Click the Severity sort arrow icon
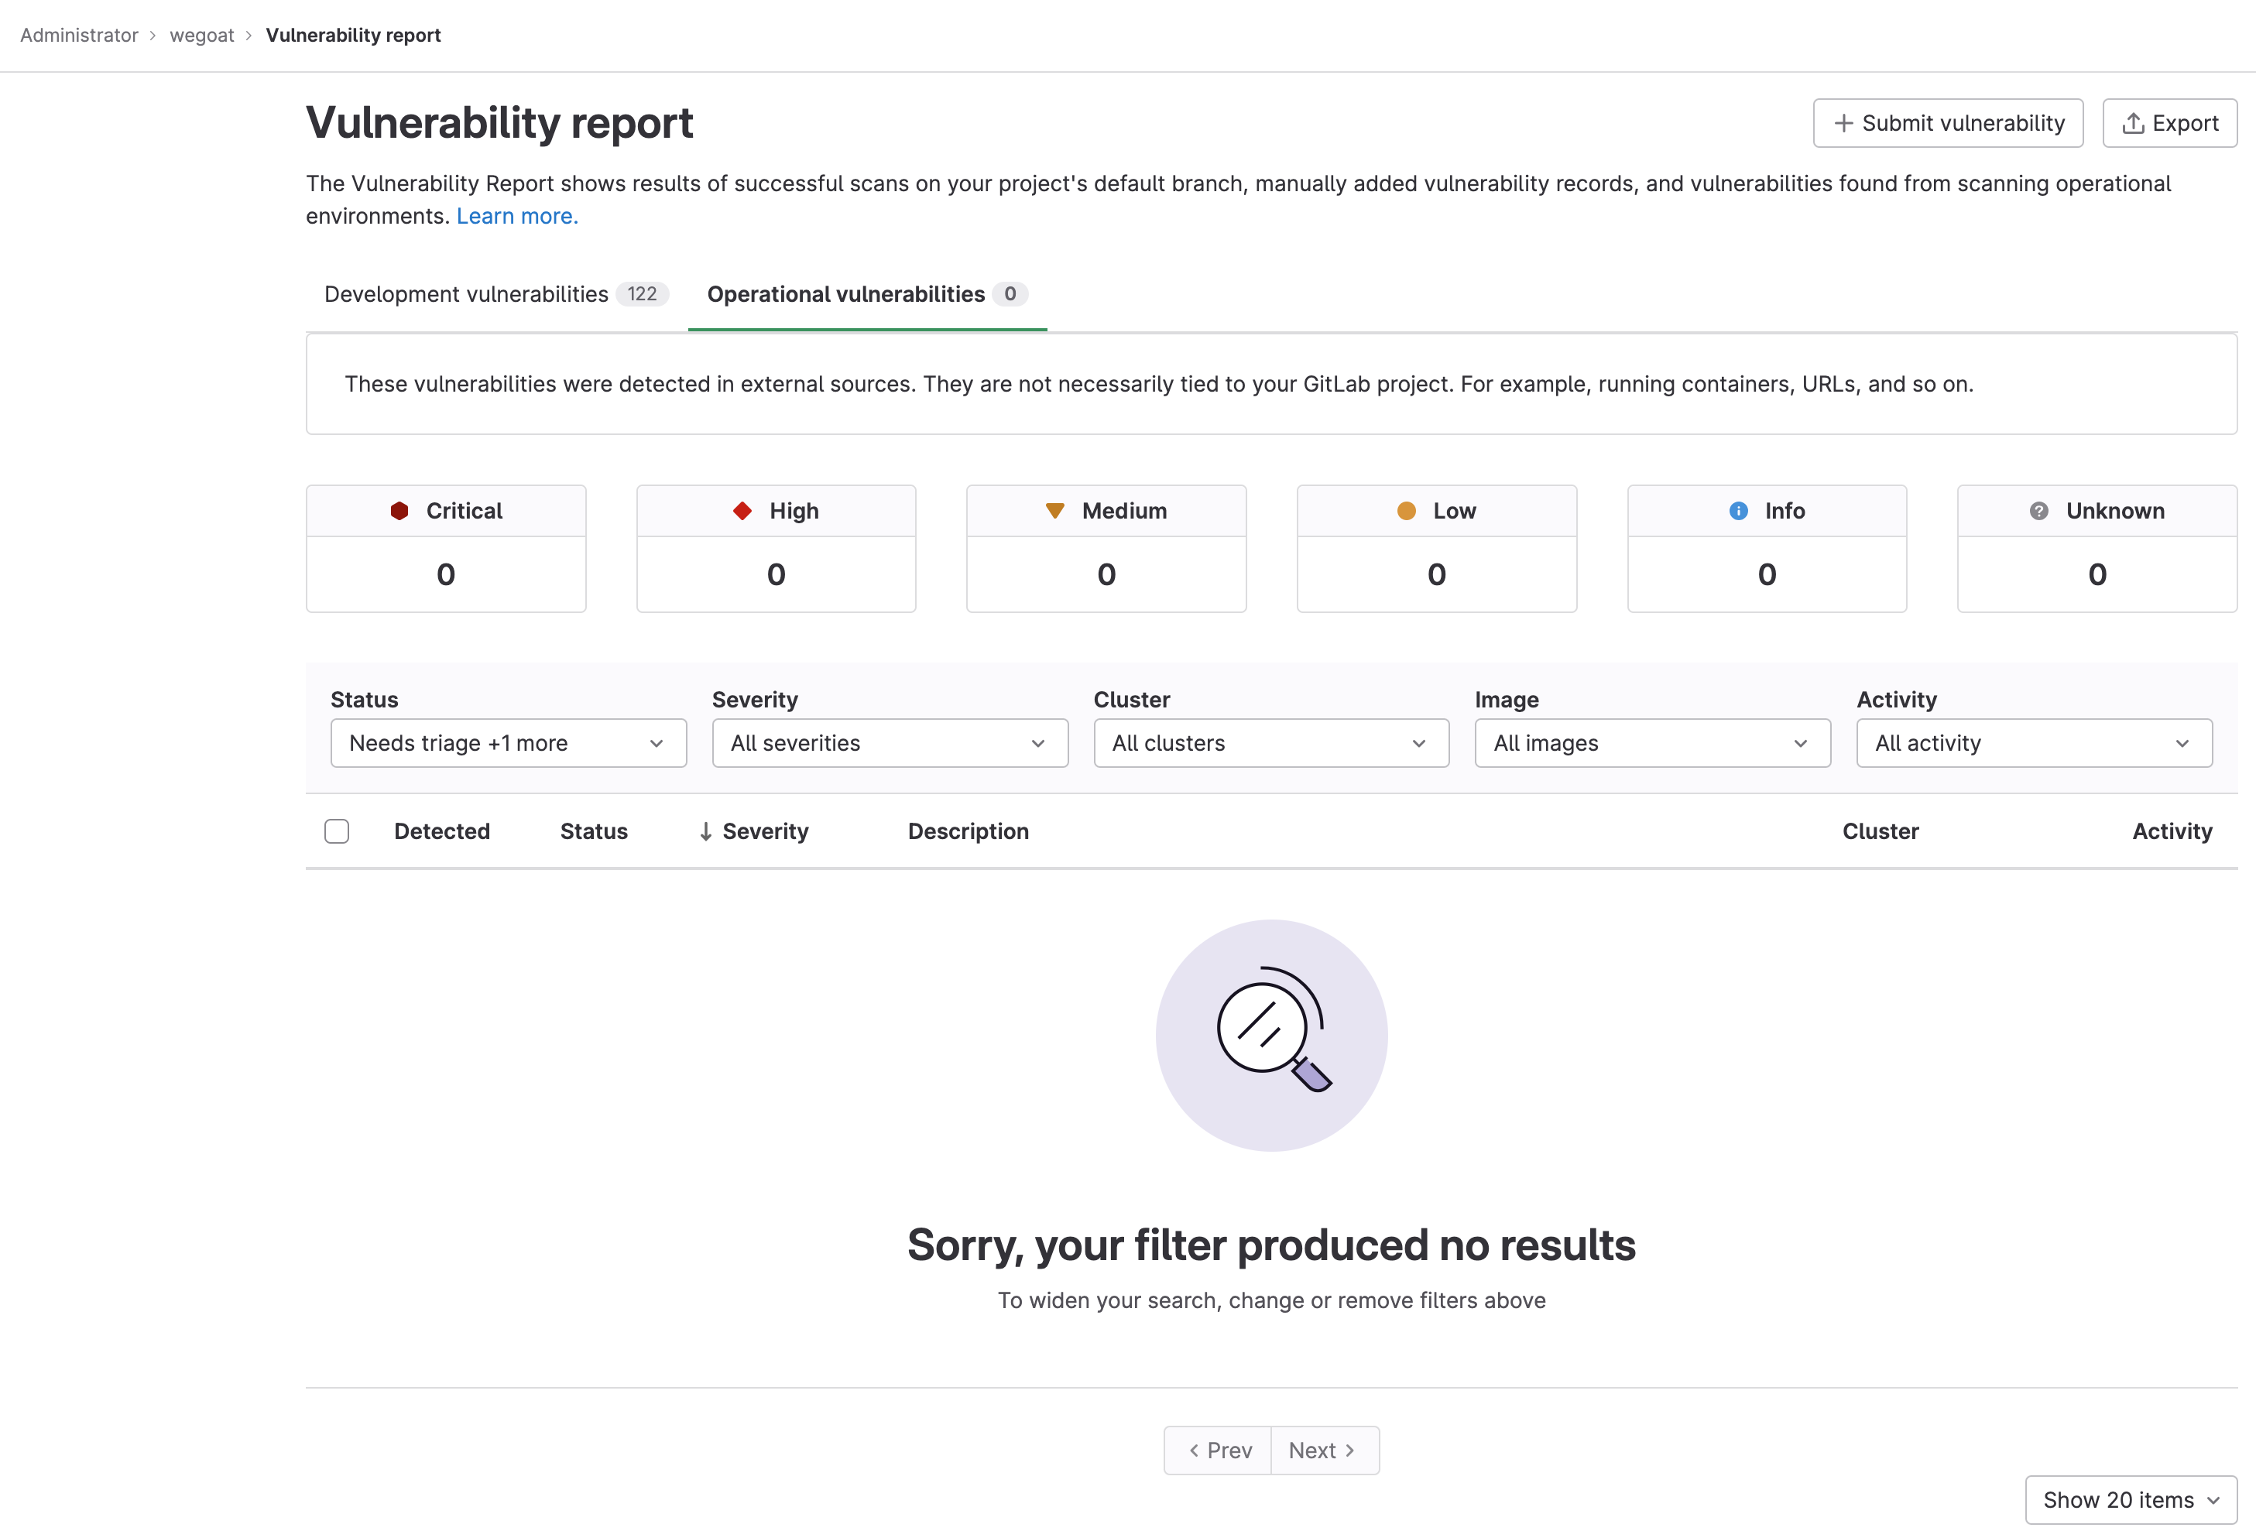 click(x=706, y=831)
